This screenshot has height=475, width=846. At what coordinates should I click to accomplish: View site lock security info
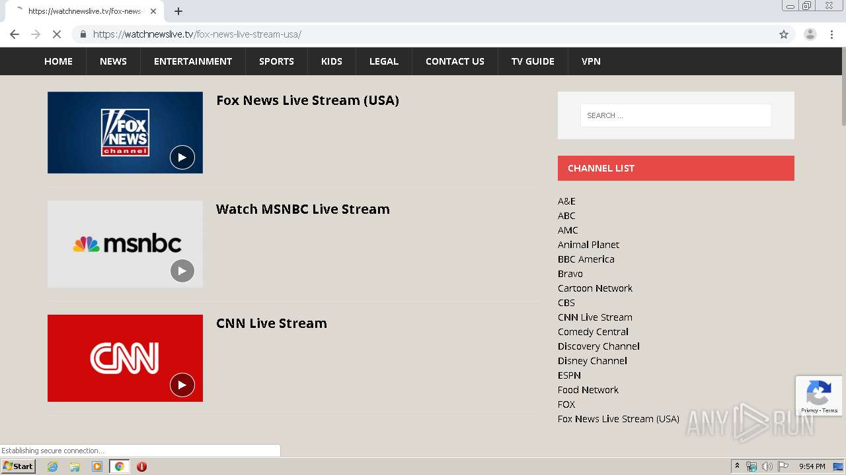[83, 34]
